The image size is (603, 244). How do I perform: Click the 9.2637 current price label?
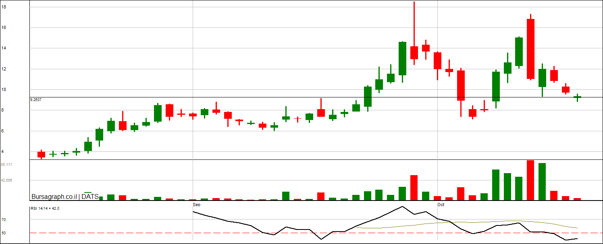[36, 99]
